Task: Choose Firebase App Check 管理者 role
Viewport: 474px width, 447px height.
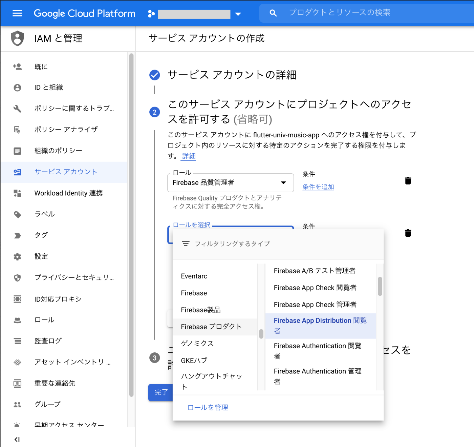Action: (320, 305)
